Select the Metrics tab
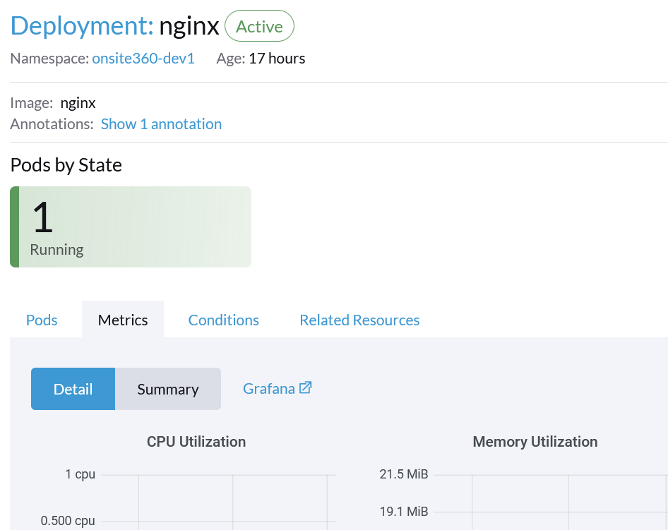Screen dimensions: 668x530 click(122, 320)
